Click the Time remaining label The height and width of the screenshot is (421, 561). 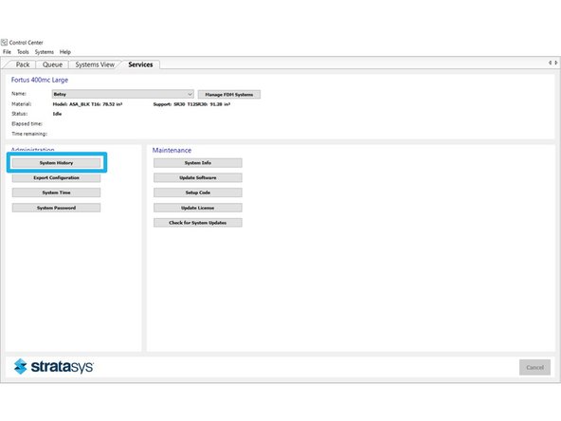click(x=29, y=134)
